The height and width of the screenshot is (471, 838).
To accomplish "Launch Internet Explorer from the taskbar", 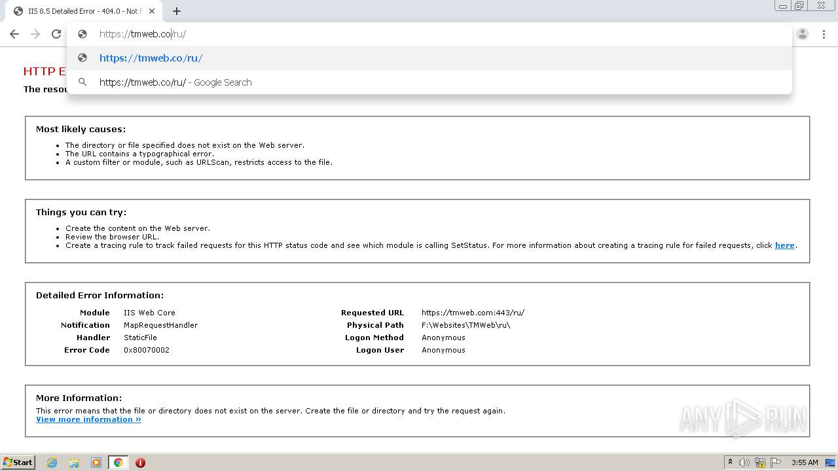I will (x=52, y=462).
